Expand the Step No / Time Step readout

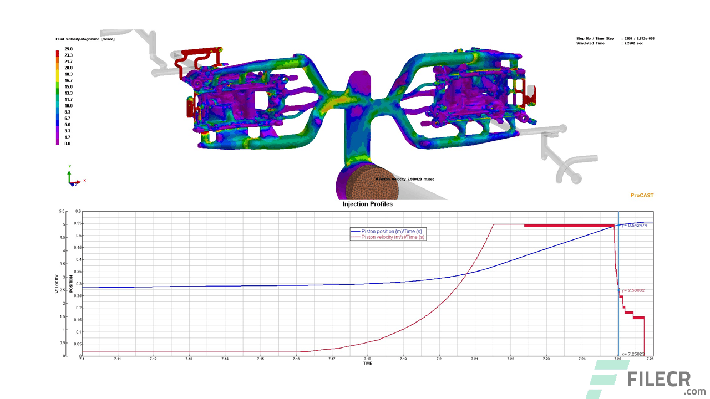point(612,38)
